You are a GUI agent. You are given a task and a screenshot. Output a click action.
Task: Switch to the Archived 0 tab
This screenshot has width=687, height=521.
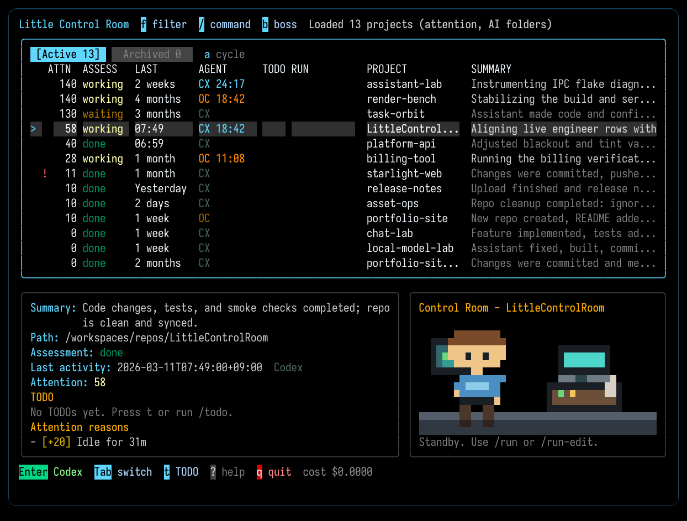[x=152, y=54]
